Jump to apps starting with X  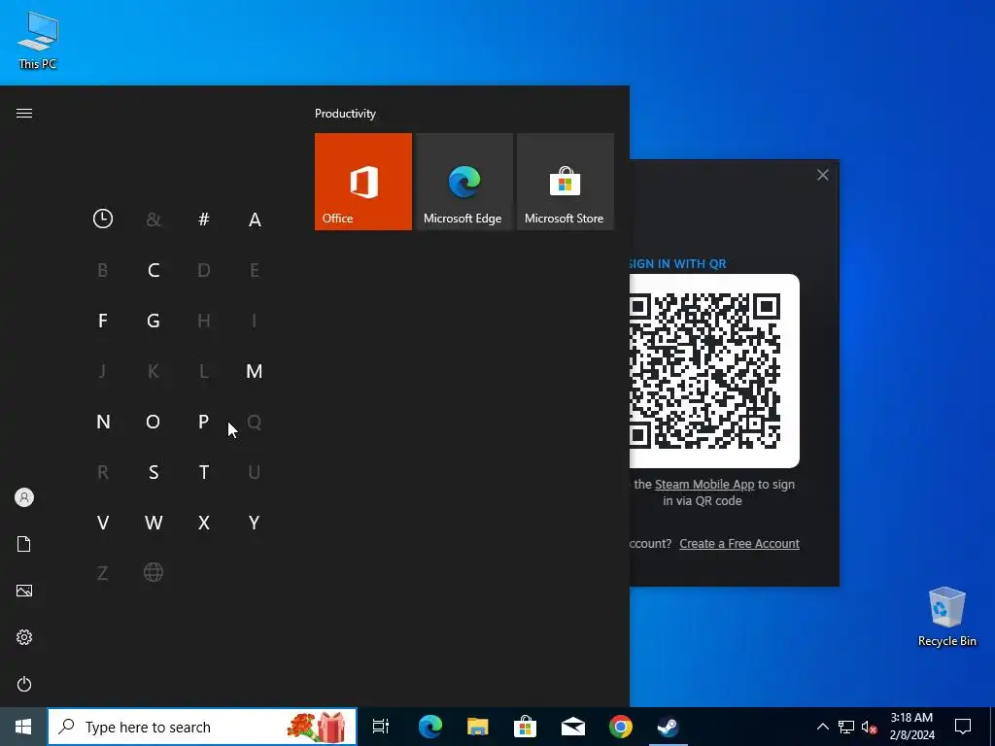tap(204, 523)
